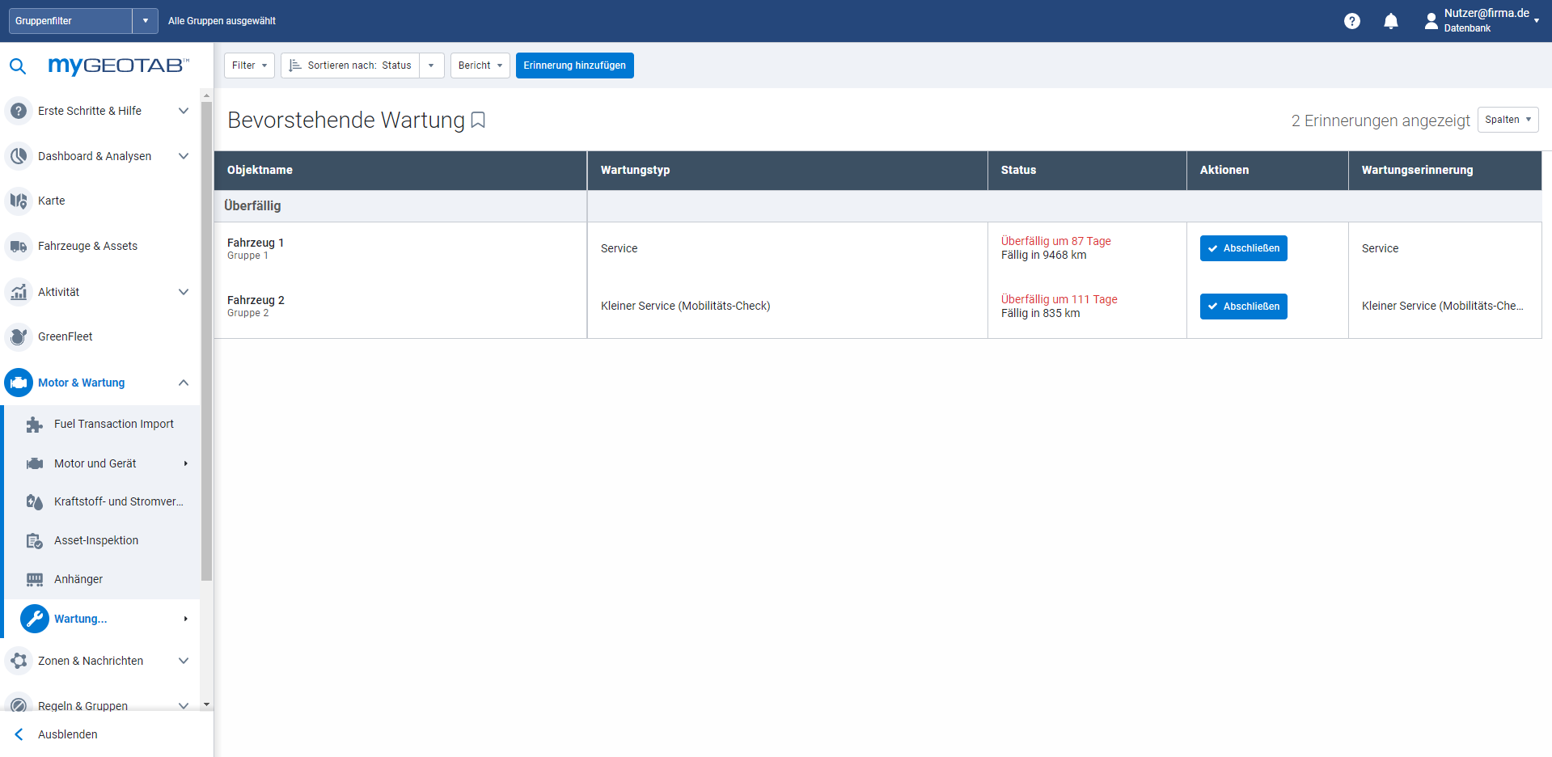Open the Anhänger menu item
The image size is (1552, 757).
tap(78, 579)
